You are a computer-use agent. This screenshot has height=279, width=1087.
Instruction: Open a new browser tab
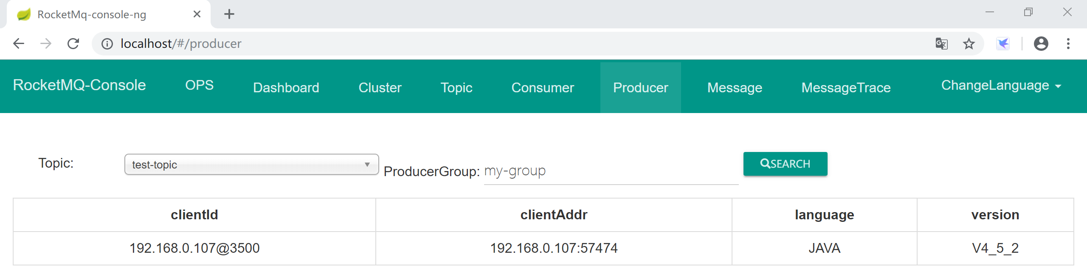coord(229,14)
